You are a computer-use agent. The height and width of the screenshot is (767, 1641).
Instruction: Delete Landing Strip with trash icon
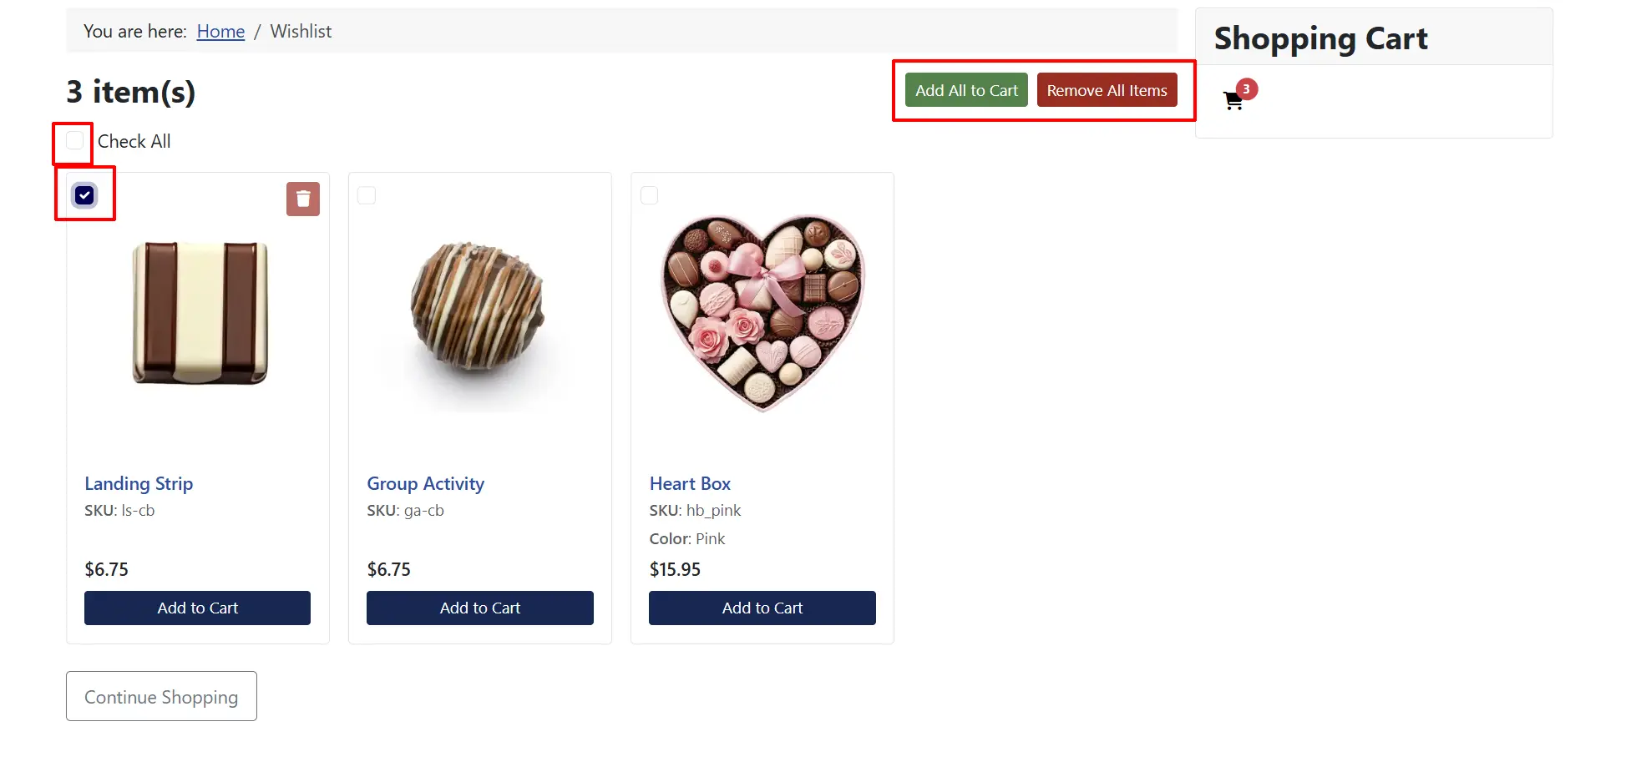[303, 199]
